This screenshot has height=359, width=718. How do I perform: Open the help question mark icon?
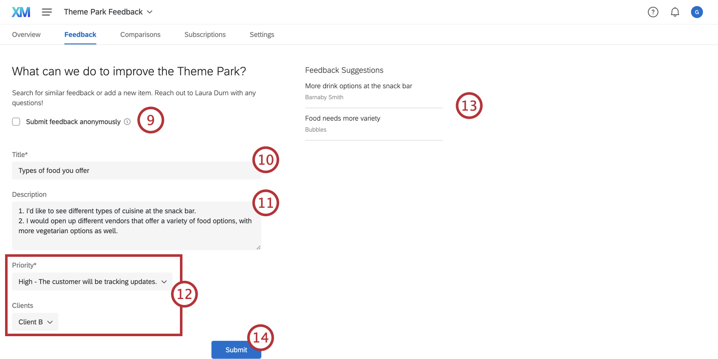653,12
